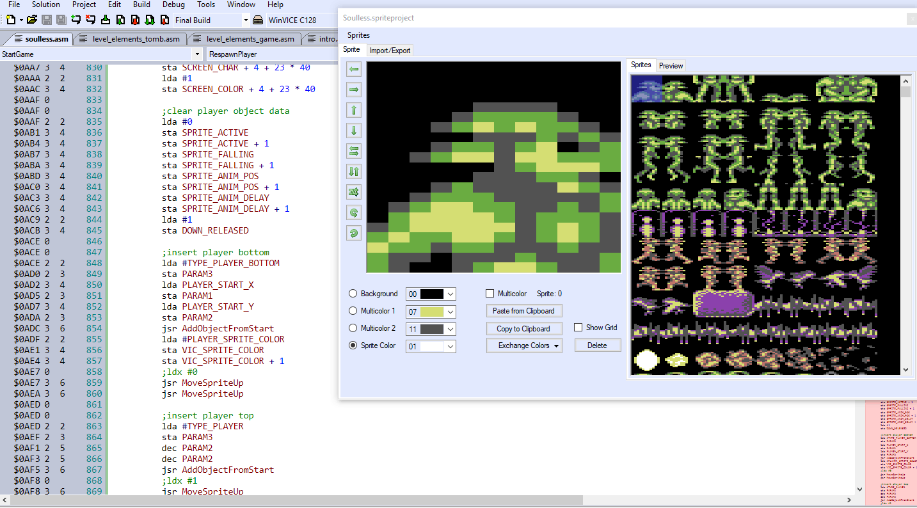Mirror sprite horizontally with the double horizontal arrows
Viewport: 917px width, 508px height.
point(354,151)
